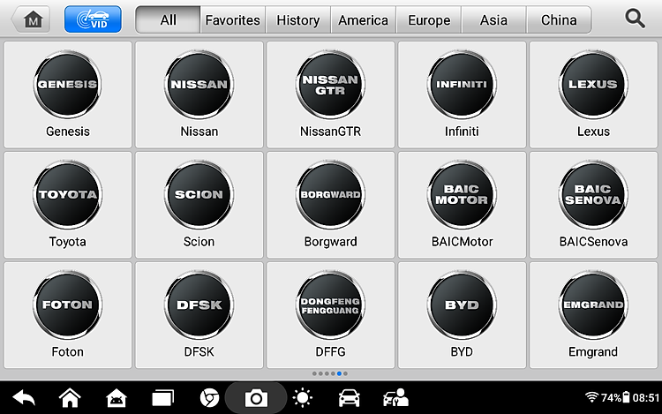Filter brands by the China tab
This screenshot has height=414, width=662.
point(559,19)
